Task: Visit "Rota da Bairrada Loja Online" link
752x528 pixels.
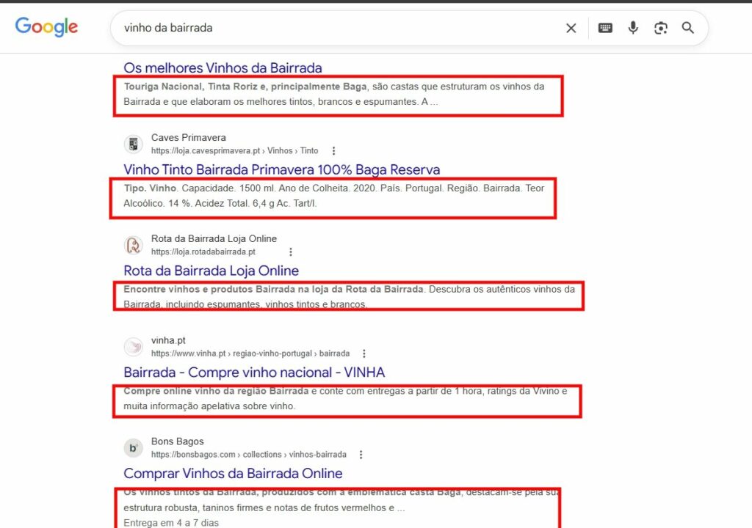Action: 211,271
